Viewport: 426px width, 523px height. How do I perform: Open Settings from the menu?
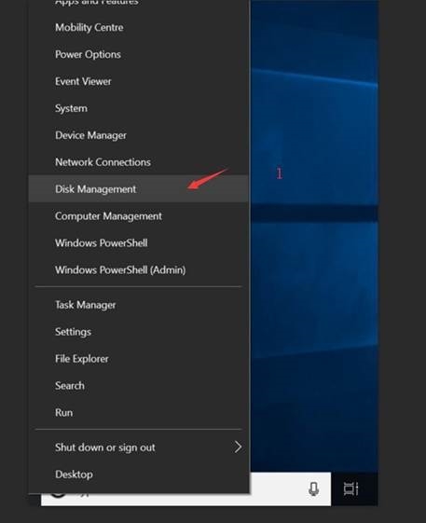pyautogui.click(x=139, y=332)
